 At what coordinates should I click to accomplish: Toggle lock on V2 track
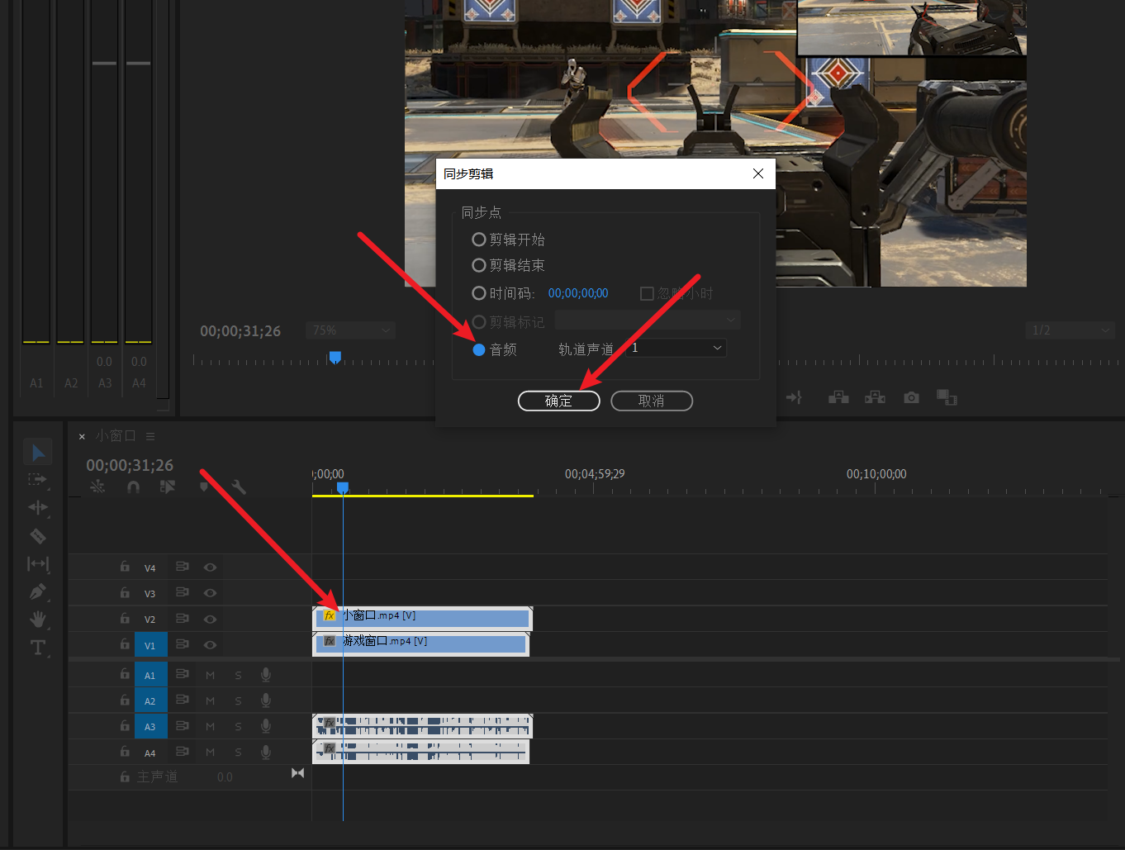click(x=125, y=618)
